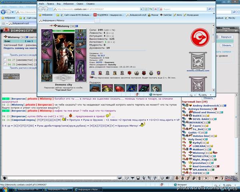Click the bracers slot below the helmet

(x=47, y=44)
